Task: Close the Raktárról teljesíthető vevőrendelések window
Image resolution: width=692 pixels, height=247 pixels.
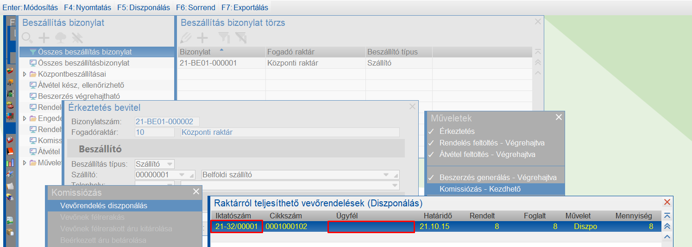Action: 667,202
